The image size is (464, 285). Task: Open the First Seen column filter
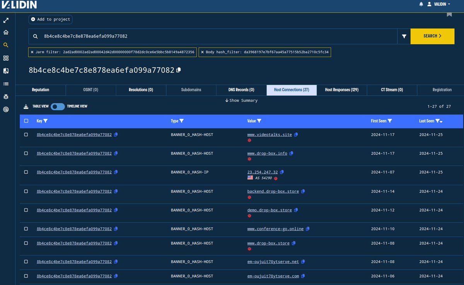tap(390, 121)
